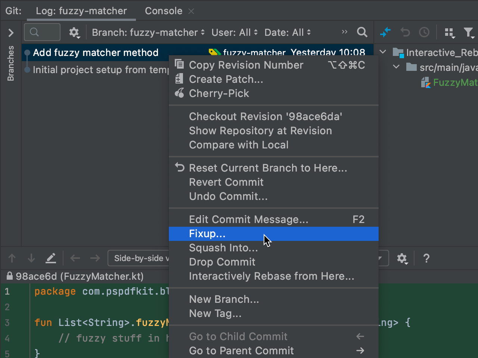Open the User: All filter dropdown
Viewport: 478px width, 358px height.
(234, 32)
